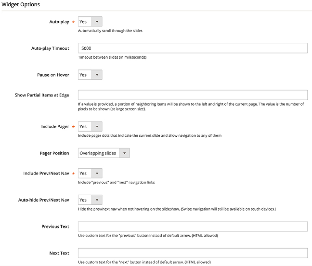Click the Auto-hide Prev/Next Nav label

(44, 200)
